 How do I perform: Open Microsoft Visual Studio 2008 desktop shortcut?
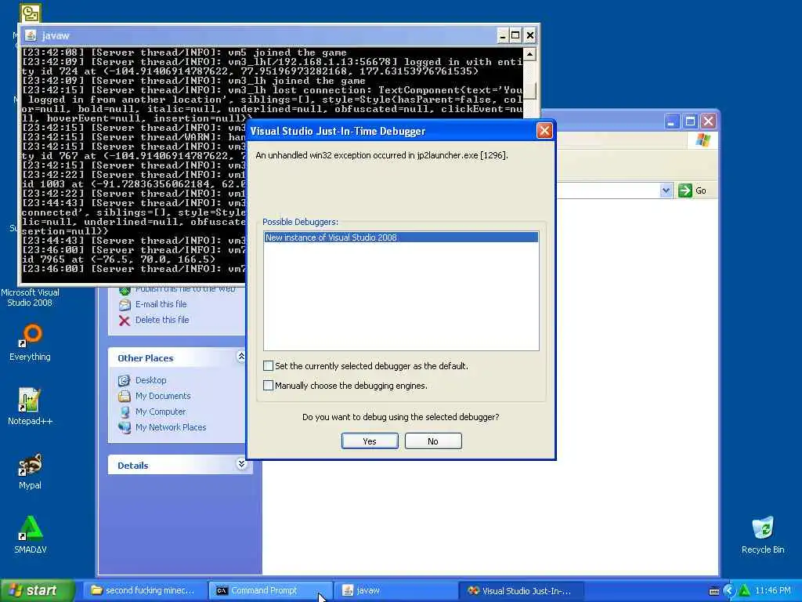30,297
